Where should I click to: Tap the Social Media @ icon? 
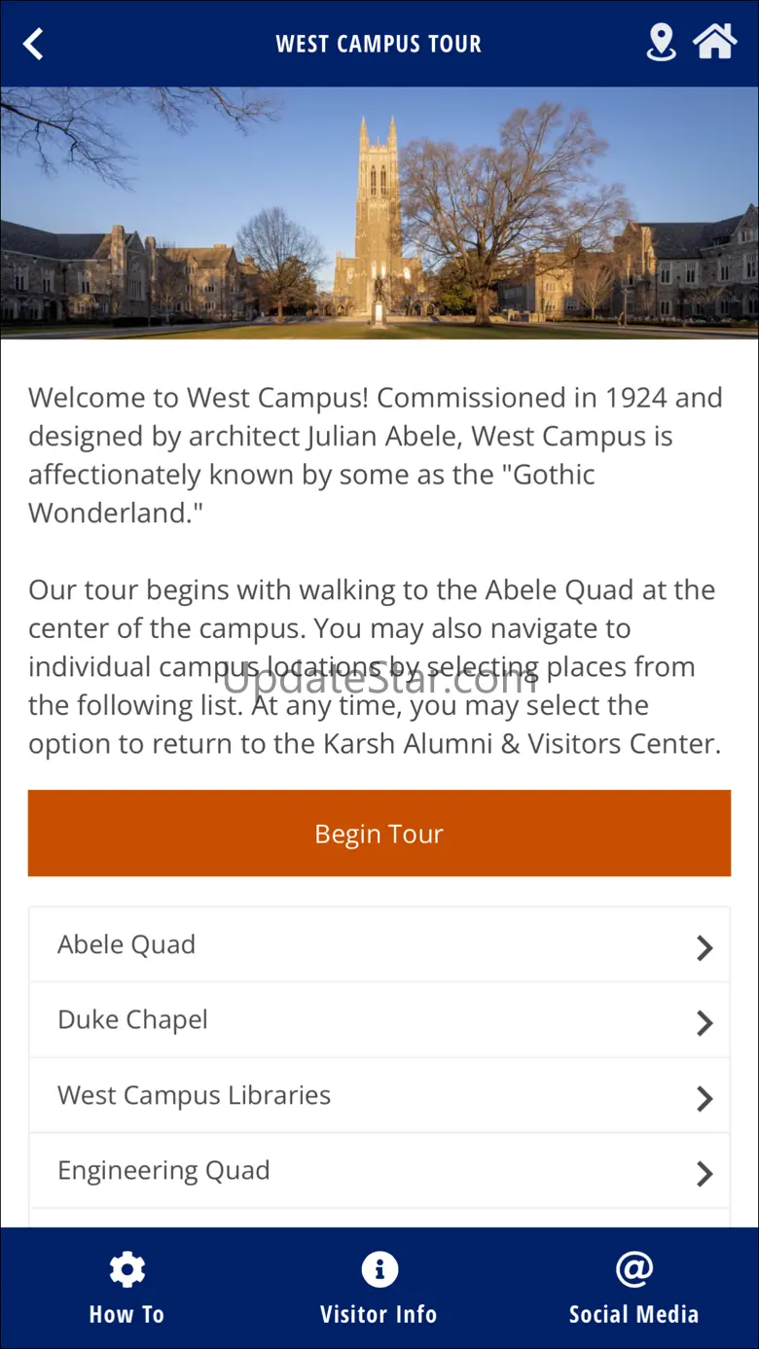(x=633, y=1269)
